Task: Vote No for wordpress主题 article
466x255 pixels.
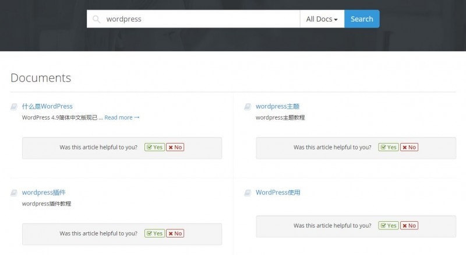Action: click(x=409, y=147)
